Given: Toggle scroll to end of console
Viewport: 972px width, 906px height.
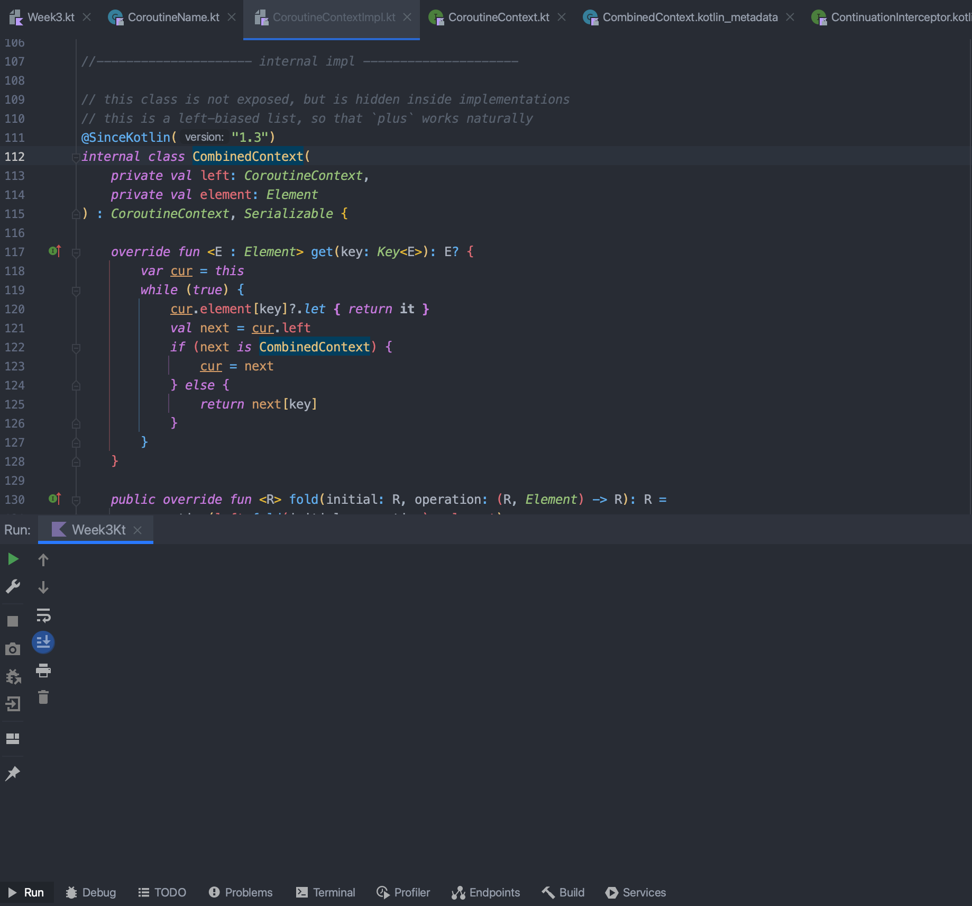Looking at the screenshot, I should (x=43, y=642).
